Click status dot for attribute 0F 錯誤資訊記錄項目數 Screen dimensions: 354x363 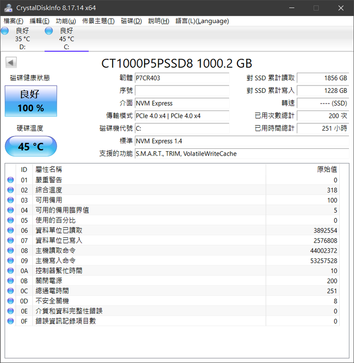coord(10,321)
